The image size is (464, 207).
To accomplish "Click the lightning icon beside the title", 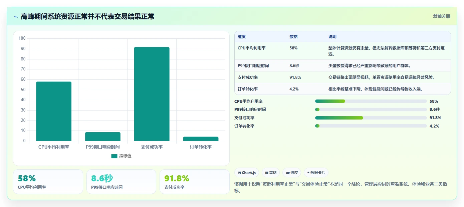I will 16,17.
